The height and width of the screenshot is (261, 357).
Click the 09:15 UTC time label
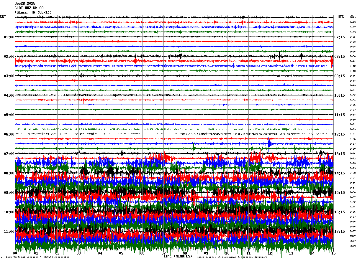coord(340,76)
